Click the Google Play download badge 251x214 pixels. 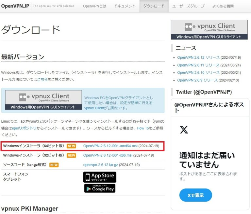point(100,188)
